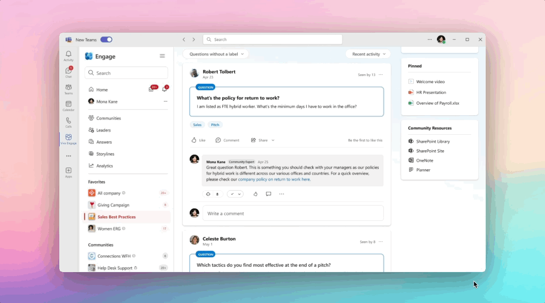Like Robert Tolbert's question
This screenshot has width=545, height=303.
pos(198,140)
